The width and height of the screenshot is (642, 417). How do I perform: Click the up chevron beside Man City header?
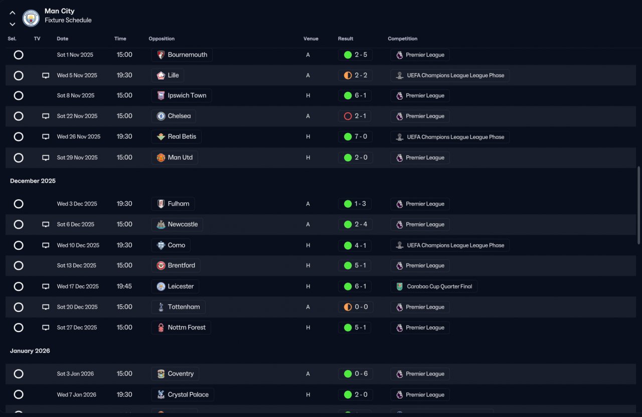[13, 13]
